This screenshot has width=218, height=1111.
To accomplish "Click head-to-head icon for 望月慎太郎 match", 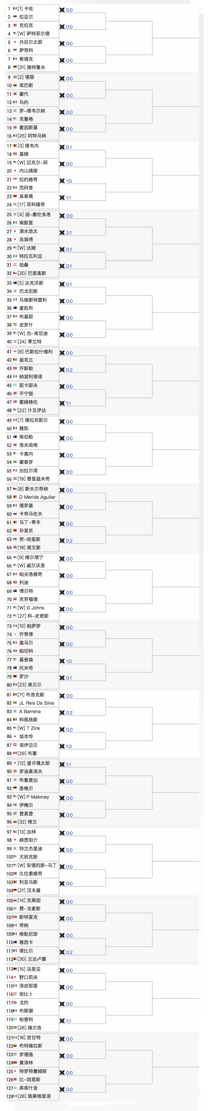I will (62, 765).
